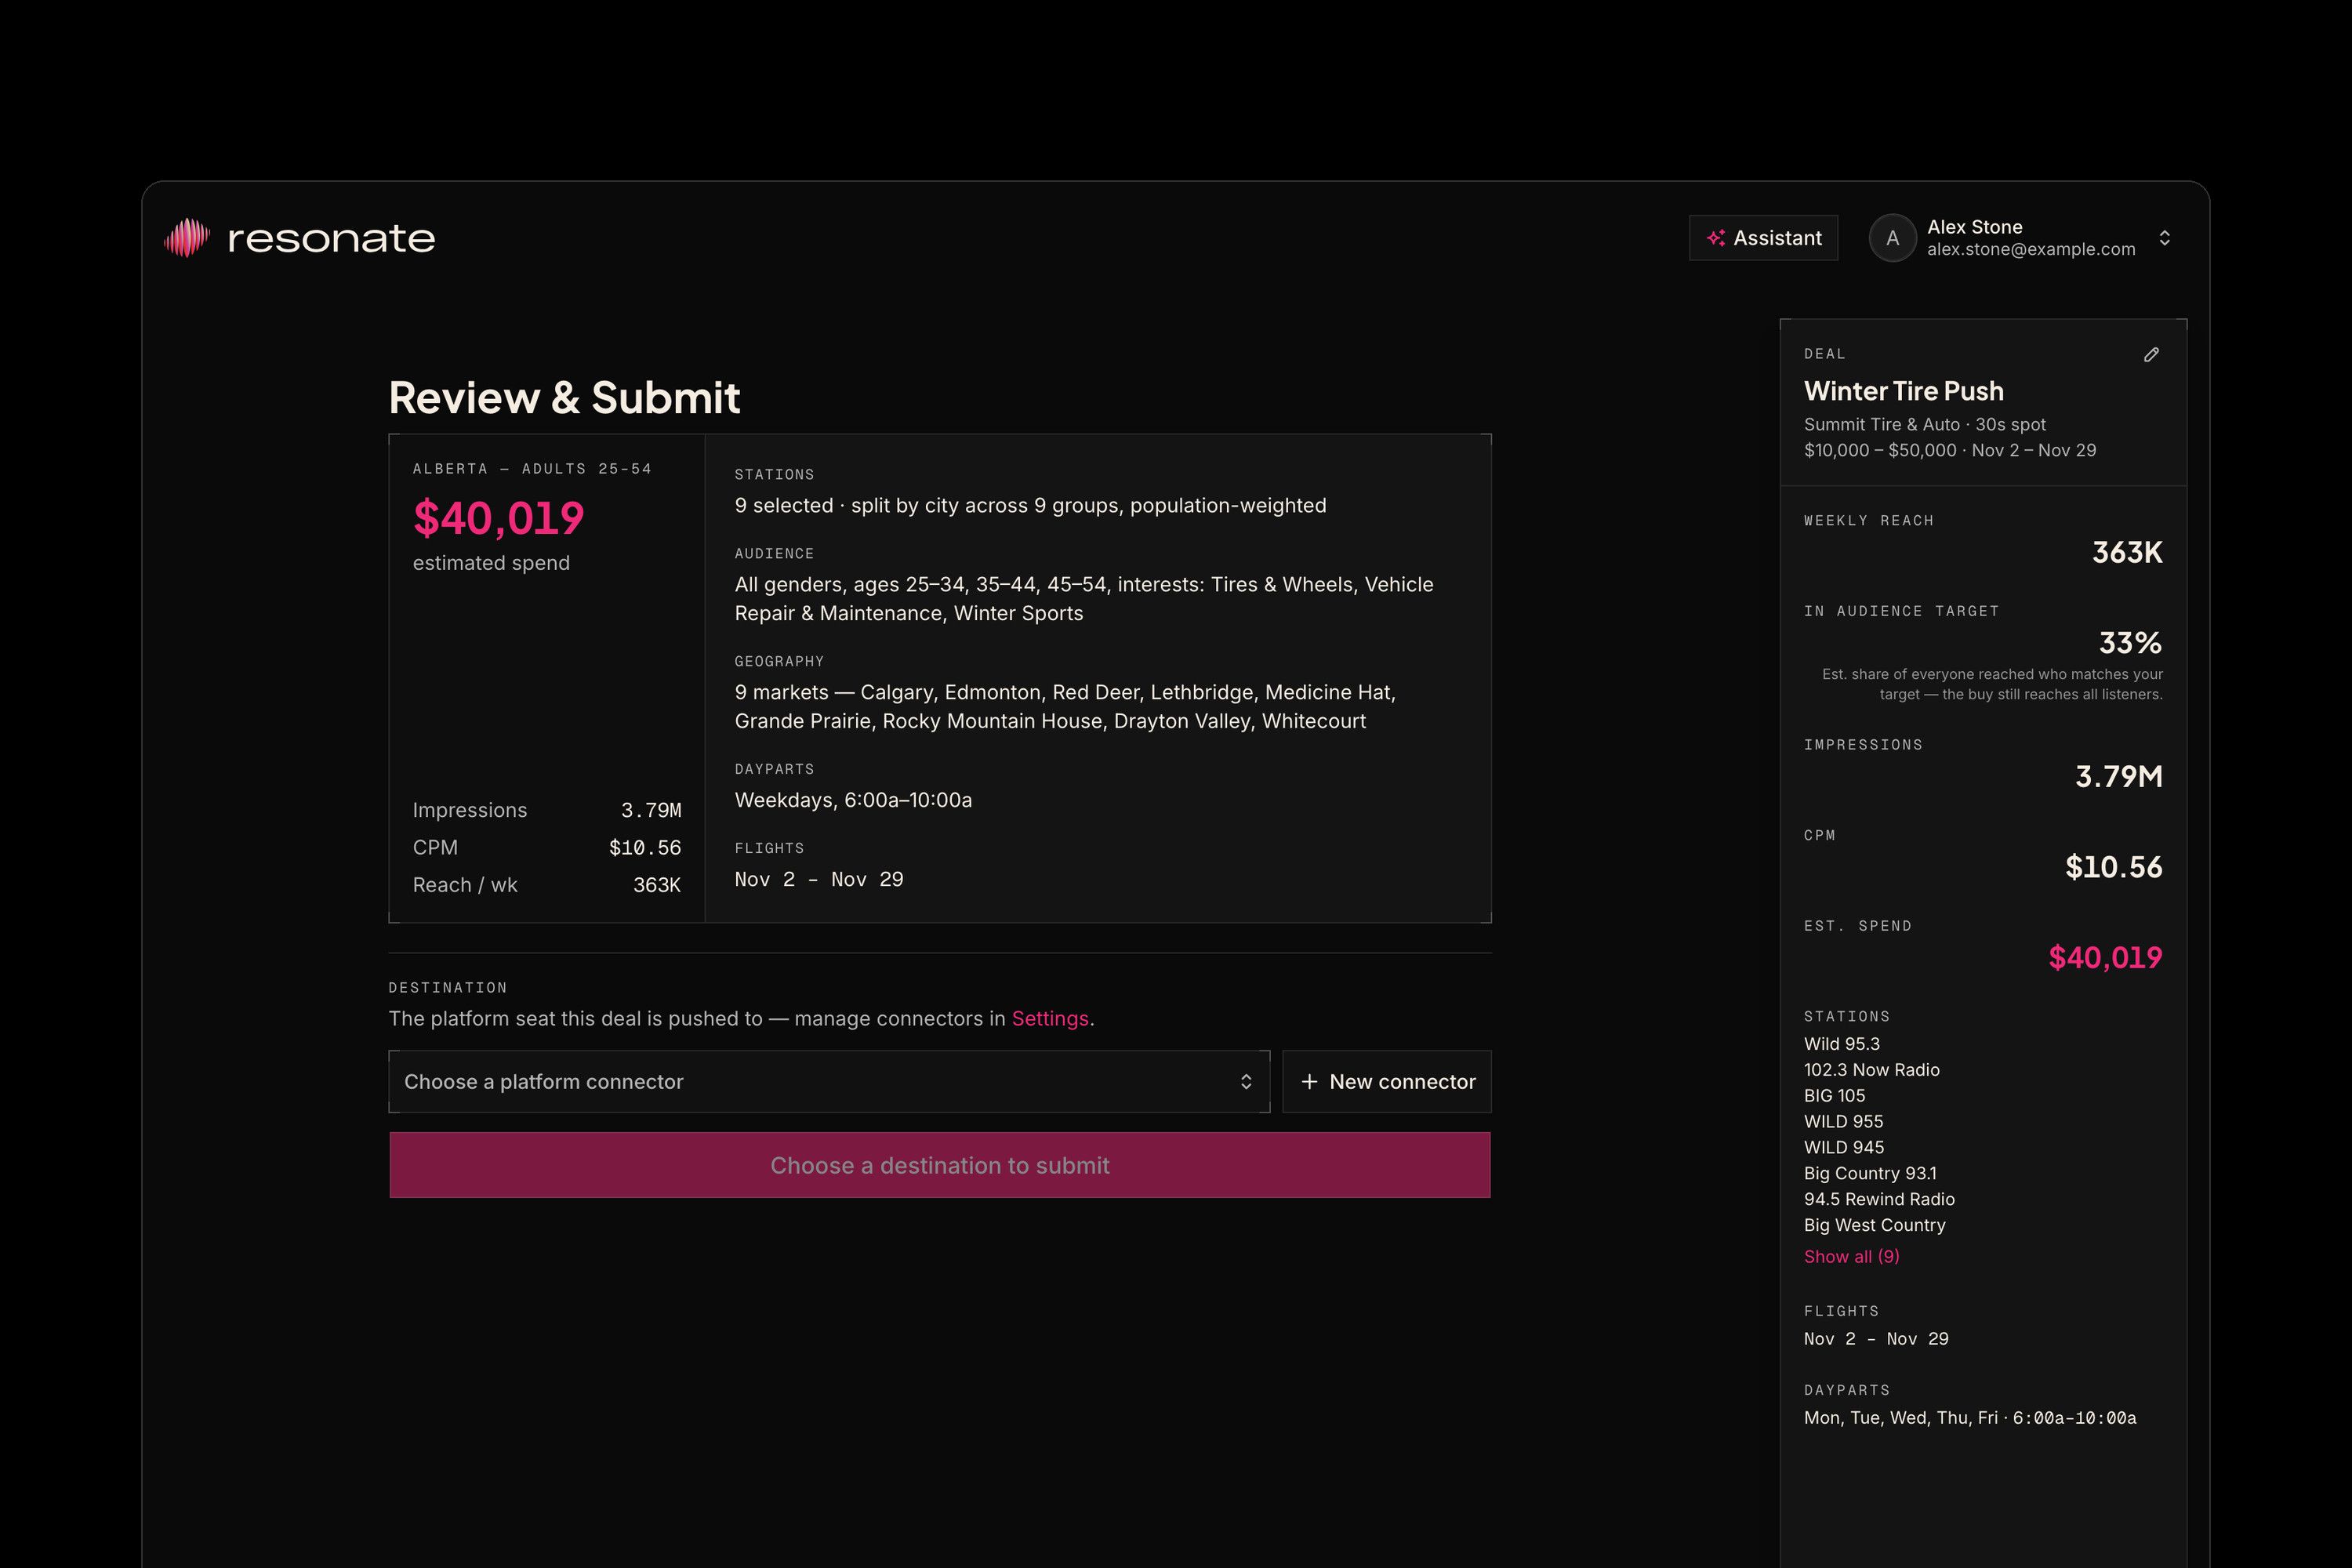Click the BIG 105 station entry
Image resolution: width=2352 pixels, height=1568 pixels.
[x=1834, y=1096]
